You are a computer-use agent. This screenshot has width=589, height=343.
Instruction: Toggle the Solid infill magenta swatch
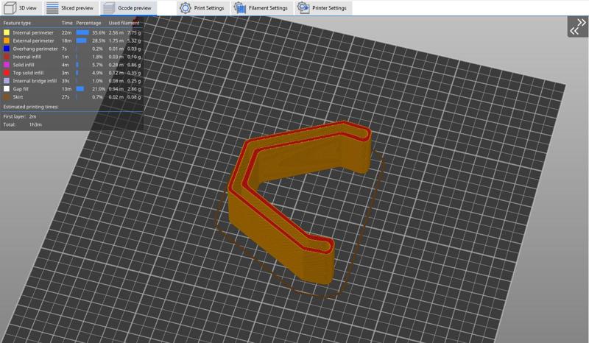coord(7,65)
